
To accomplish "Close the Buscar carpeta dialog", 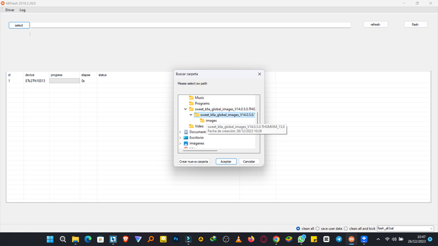I will (259, 74).
